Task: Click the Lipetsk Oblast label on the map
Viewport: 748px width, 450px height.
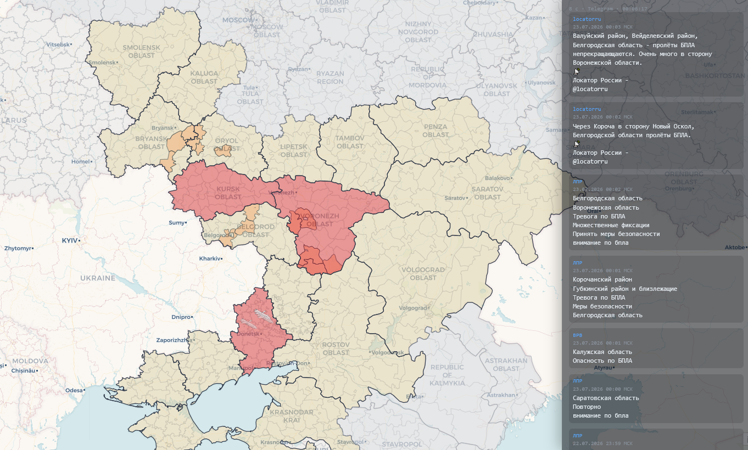Action: coord(294,151)
